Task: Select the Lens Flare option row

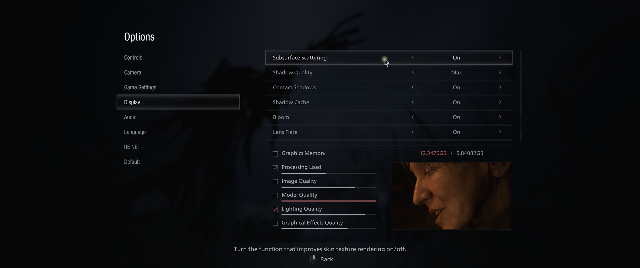Action: pyautogui.click(x=389, y=132)
